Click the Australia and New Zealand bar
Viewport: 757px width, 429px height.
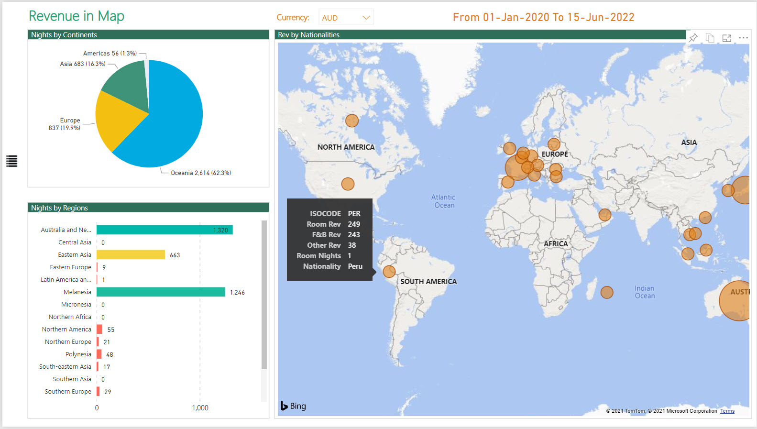click(x=165, y=230)
